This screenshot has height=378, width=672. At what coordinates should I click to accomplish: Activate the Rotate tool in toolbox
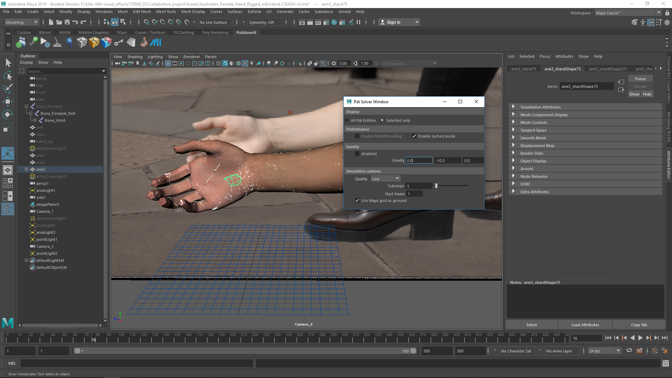point(8,114)
